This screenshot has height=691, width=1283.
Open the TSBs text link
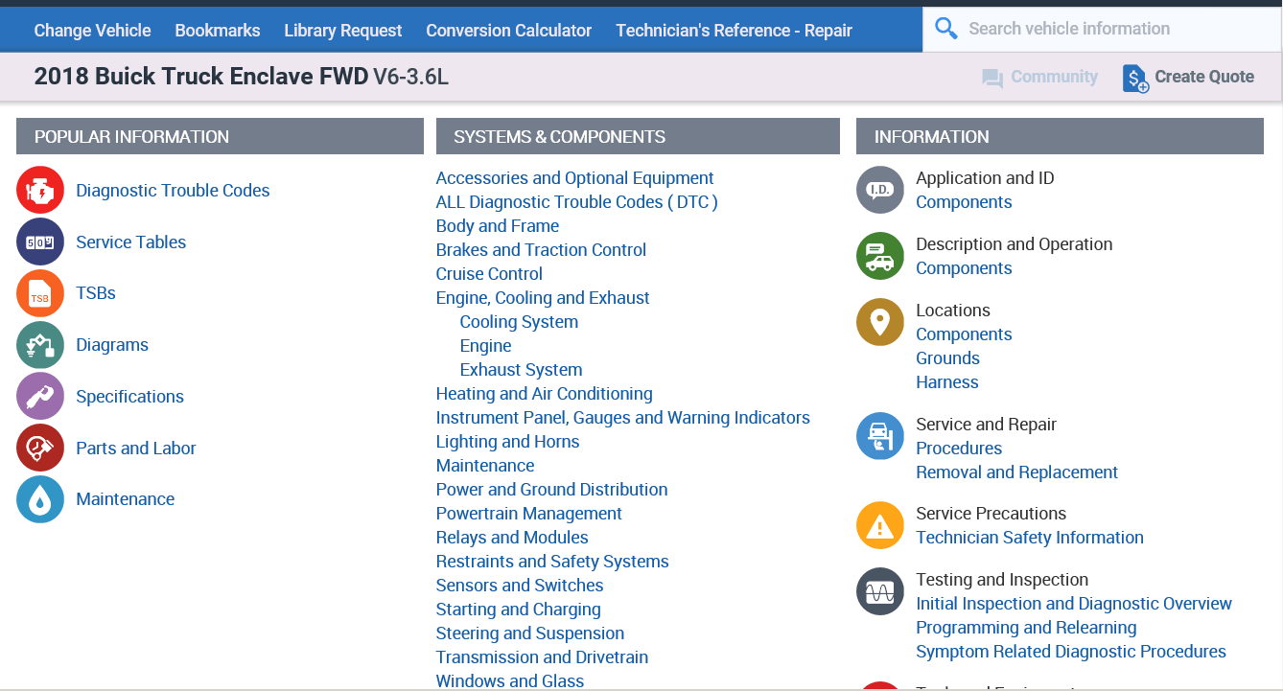tap(96, 293)
